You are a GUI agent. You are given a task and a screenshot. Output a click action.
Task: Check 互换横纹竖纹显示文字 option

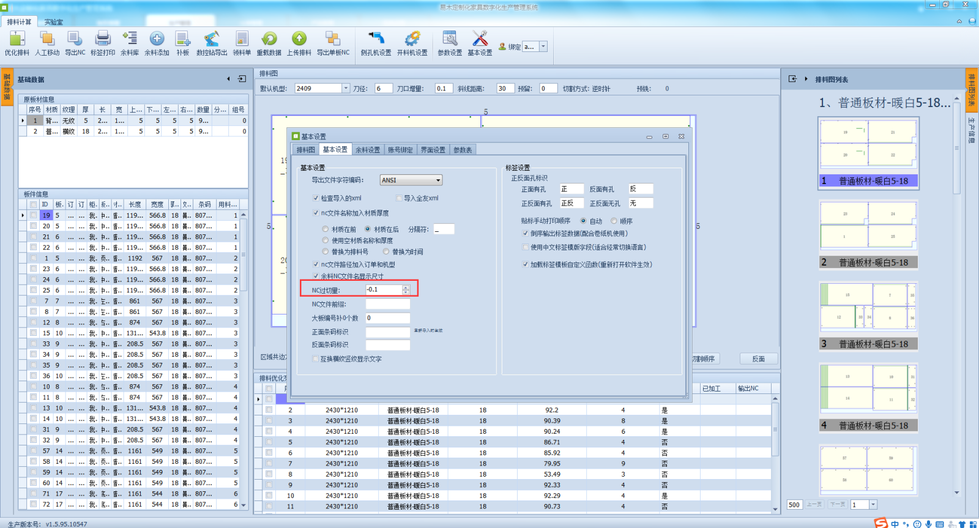click(x=316, y=359)
